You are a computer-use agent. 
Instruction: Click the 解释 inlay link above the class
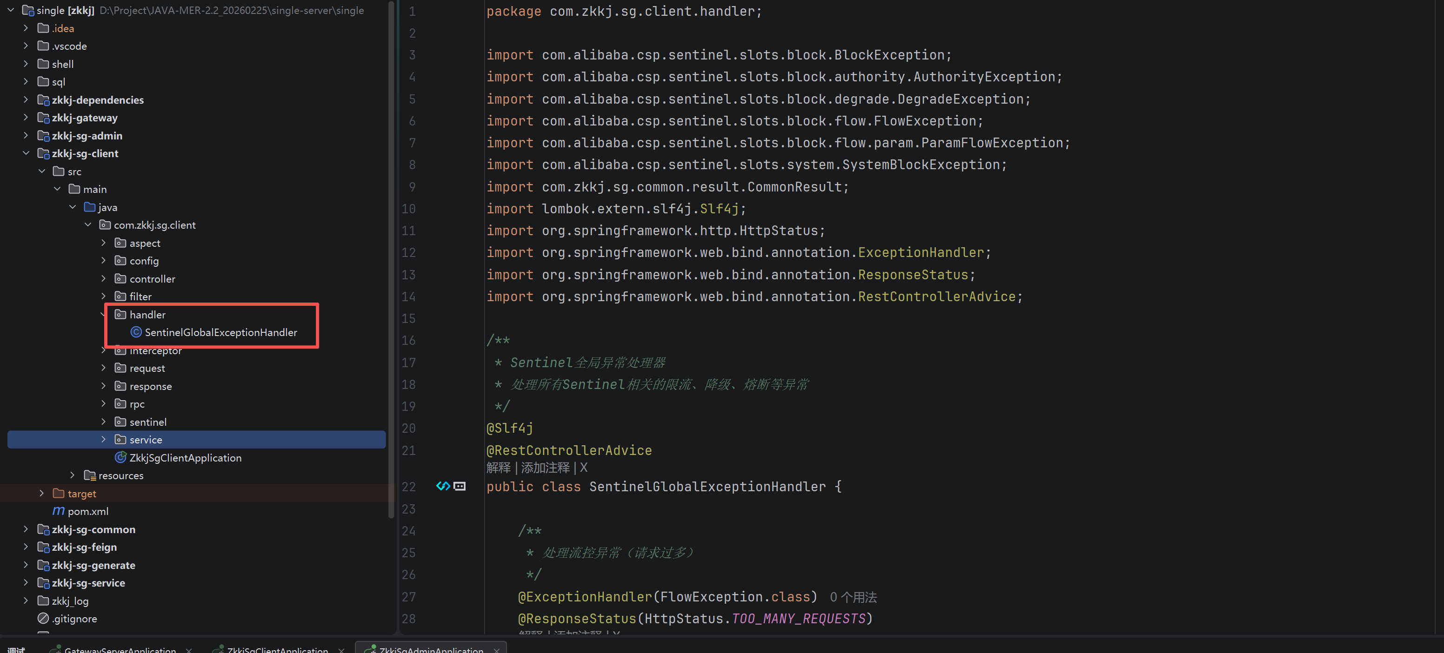(498, 468)
